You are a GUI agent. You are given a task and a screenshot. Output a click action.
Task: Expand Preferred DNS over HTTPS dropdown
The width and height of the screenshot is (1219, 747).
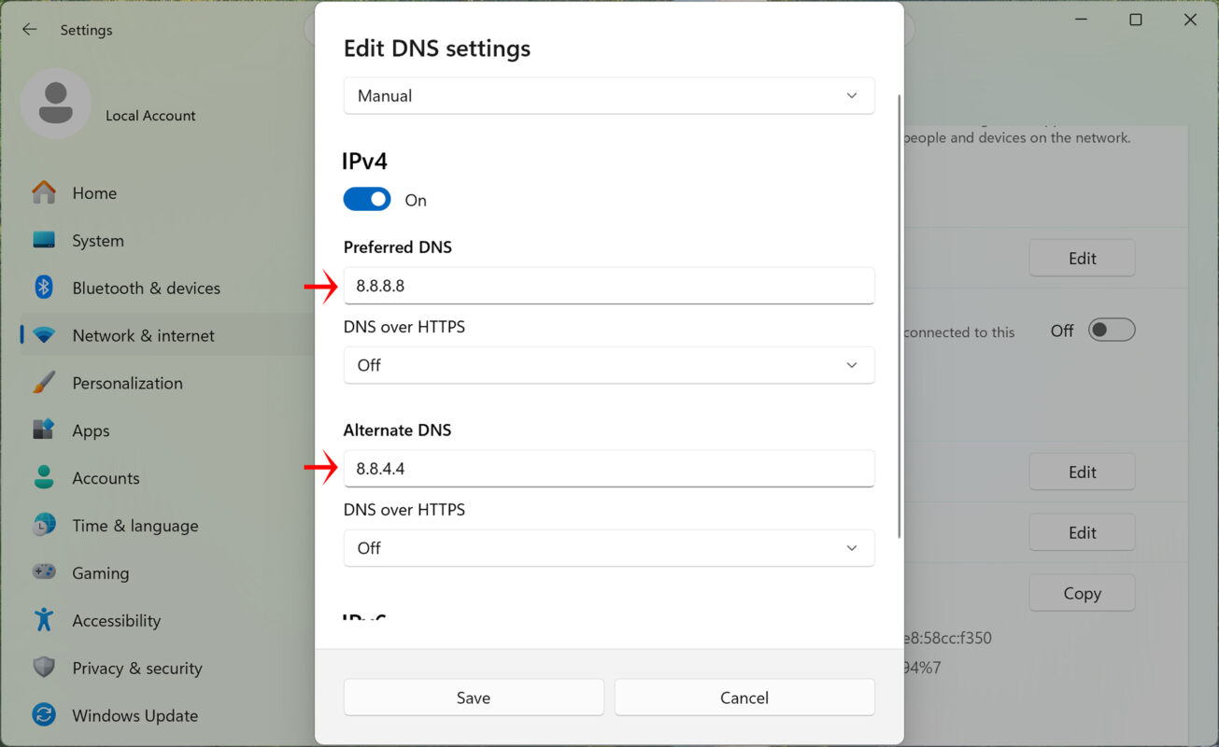[609, 365]
